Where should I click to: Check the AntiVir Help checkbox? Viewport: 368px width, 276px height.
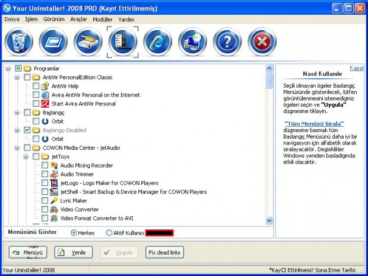point(36,86)
